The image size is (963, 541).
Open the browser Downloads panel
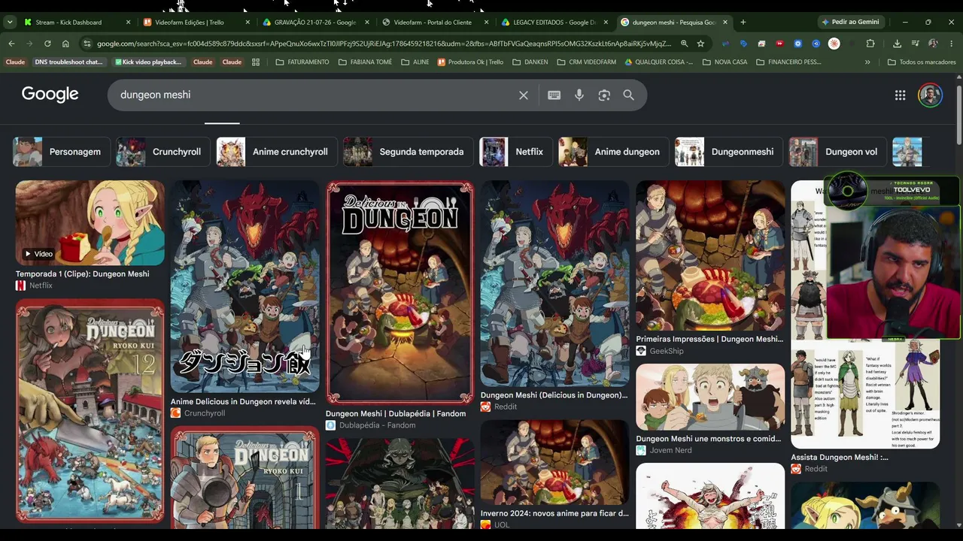pos(898,44)
